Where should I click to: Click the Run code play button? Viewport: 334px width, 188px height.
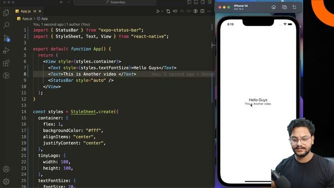point(158,11)
